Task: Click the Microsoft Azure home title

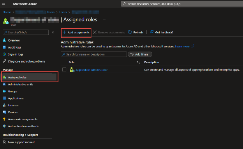Action: tap(25, 4)
